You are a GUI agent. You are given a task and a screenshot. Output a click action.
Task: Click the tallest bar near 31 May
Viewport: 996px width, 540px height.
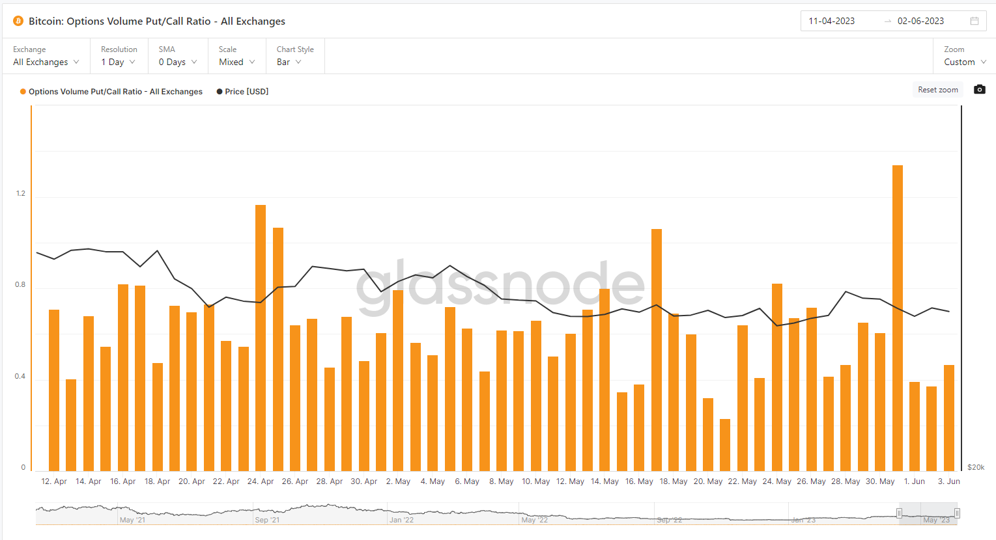[x=897, y=317]
